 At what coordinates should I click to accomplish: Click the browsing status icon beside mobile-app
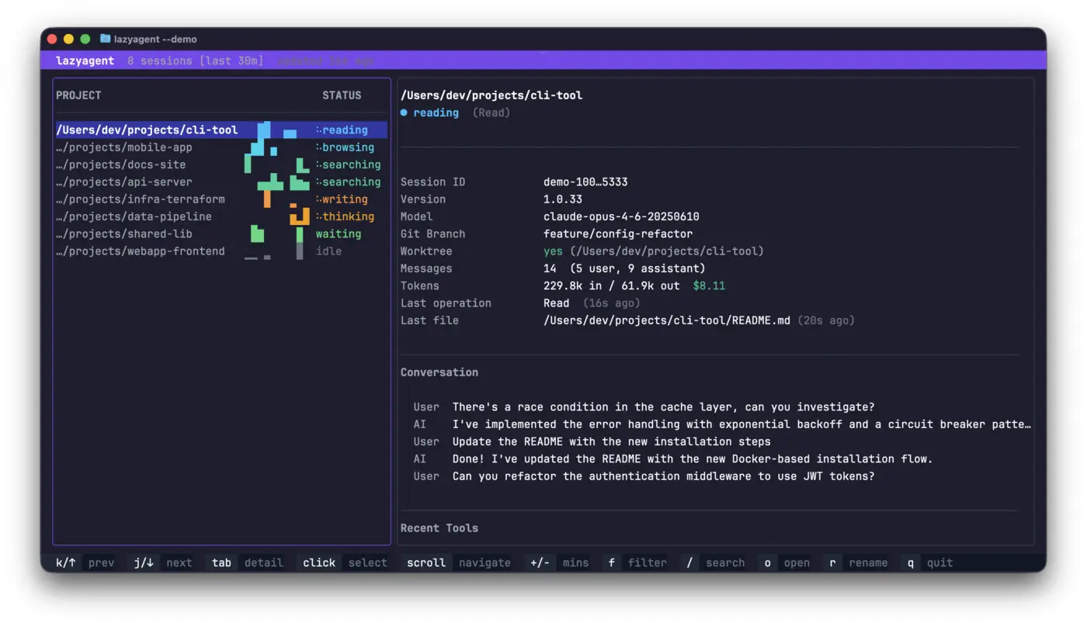[x=318, y=147]
